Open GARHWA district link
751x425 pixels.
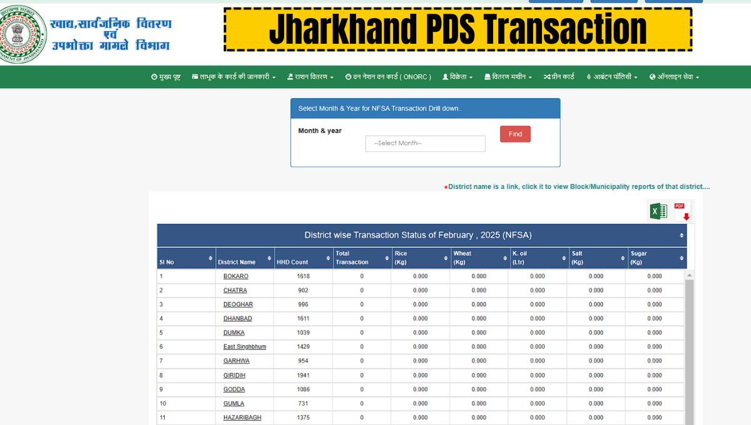237,361
